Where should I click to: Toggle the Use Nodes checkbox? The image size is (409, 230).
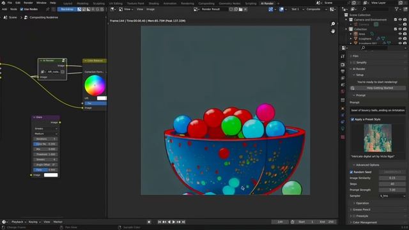pos(22,9)
